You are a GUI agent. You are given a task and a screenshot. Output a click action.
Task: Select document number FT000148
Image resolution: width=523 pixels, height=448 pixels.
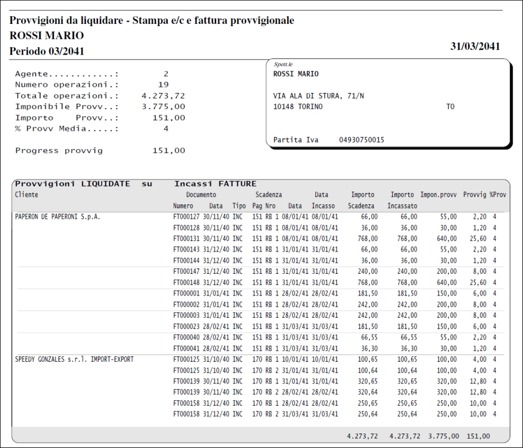[x=186, y=282]
